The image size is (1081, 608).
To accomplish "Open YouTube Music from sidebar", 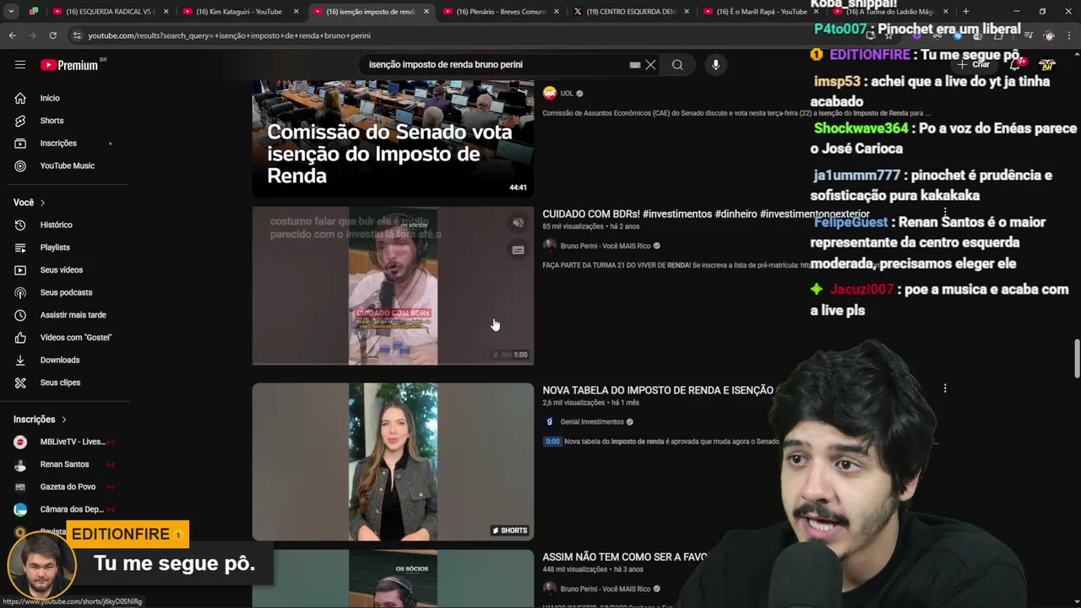I will pos(67,166).
